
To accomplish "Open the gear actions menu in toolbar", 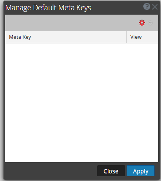I will pos(142,23).
